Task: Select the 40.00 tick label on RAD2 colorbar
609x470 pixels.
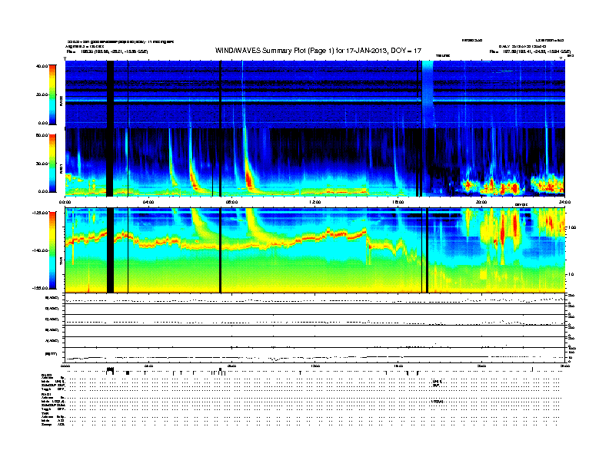Action: click(x=42, y=66)
